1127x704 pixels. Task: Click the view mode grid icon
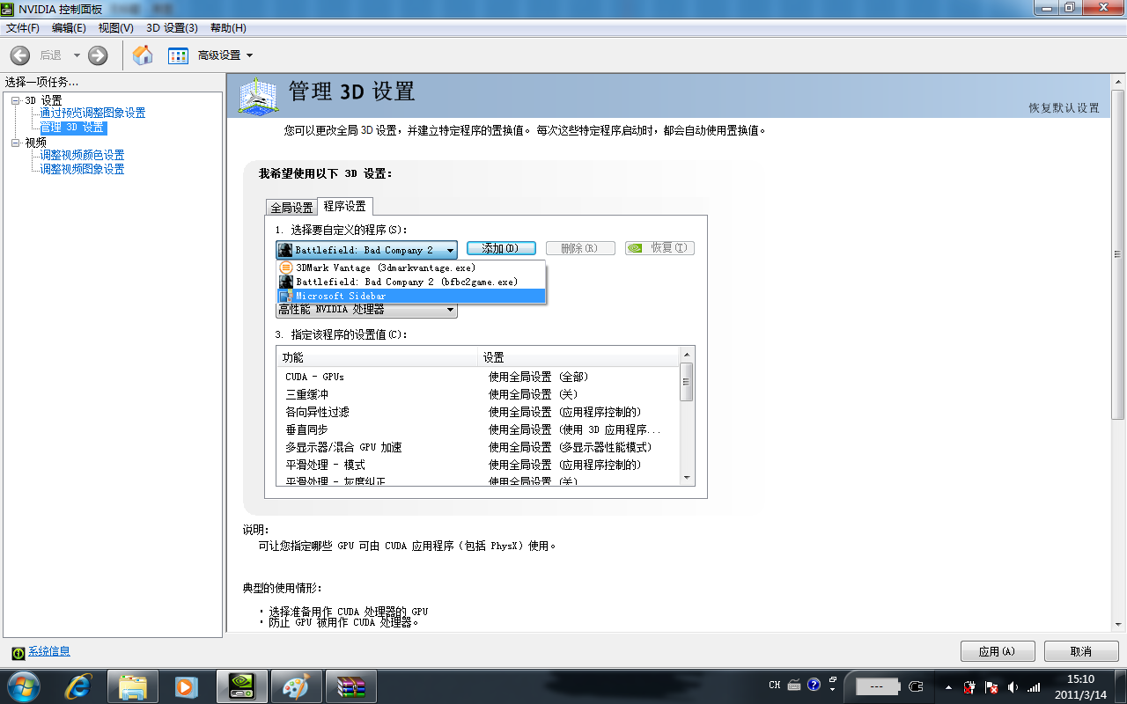(x=178, y=55)
